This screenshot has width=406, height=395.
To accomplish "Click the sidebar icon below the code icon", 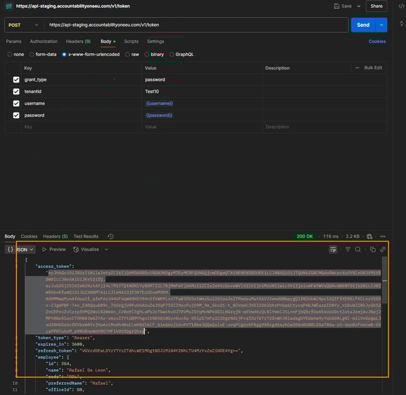I will (x=401, y=24).
